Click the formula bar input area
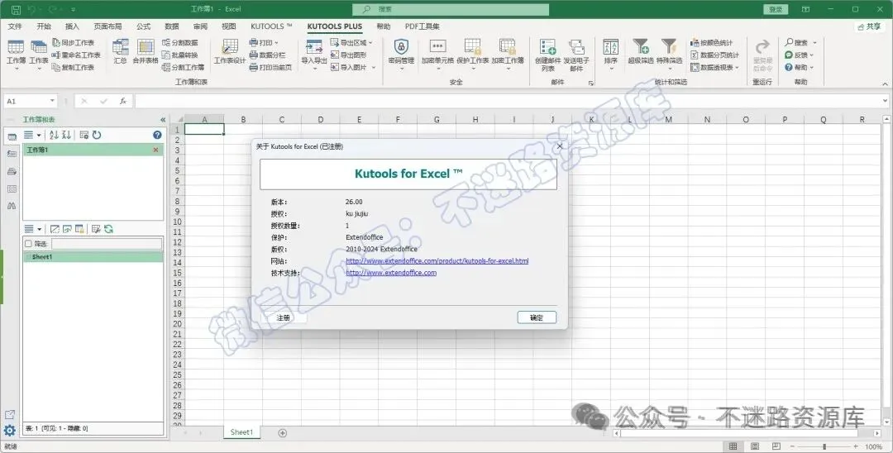 click(509, 101)
